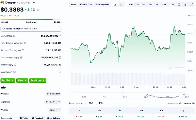
Task: Open the X Twitter community link
Action: [24, 118]
